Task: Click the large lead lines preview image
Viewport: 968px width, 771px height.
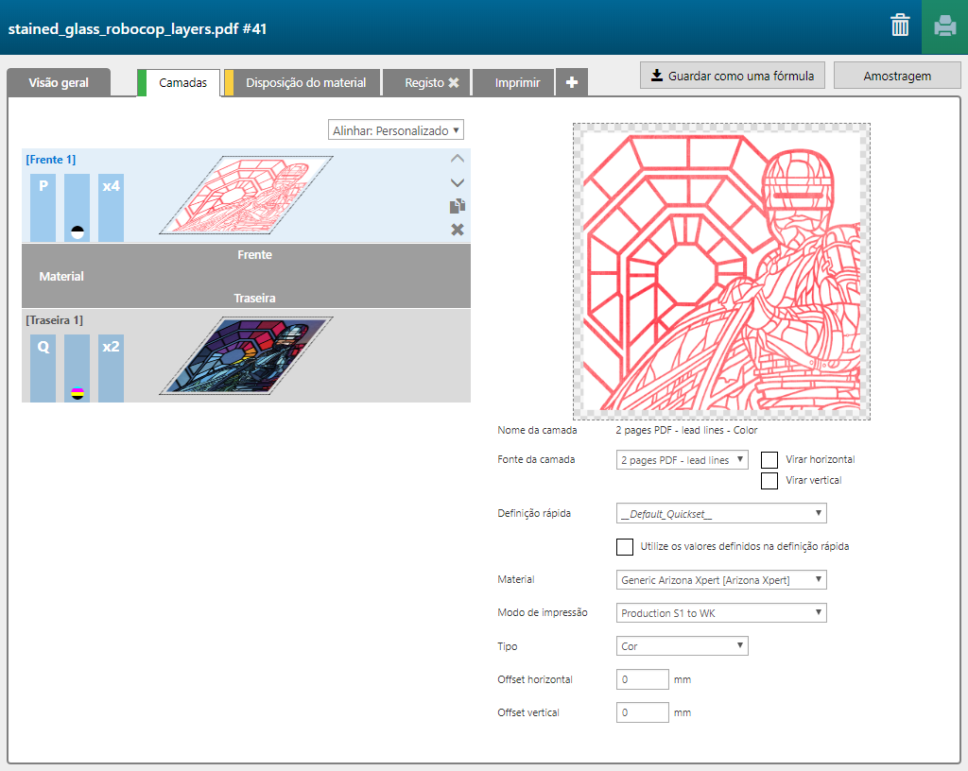Action: click(x=721, y=271)
